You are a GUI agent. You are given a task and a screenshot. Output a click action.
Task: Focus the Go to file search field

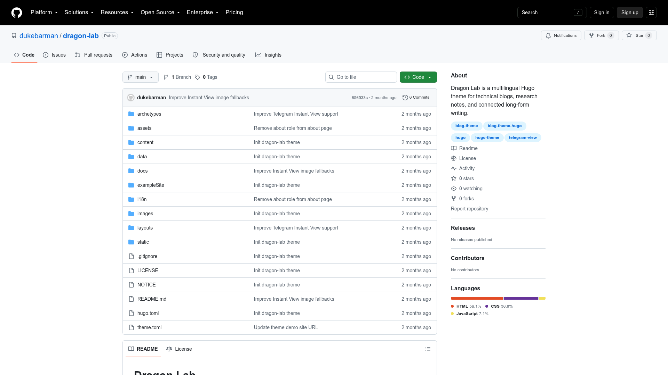click(361, 77)
